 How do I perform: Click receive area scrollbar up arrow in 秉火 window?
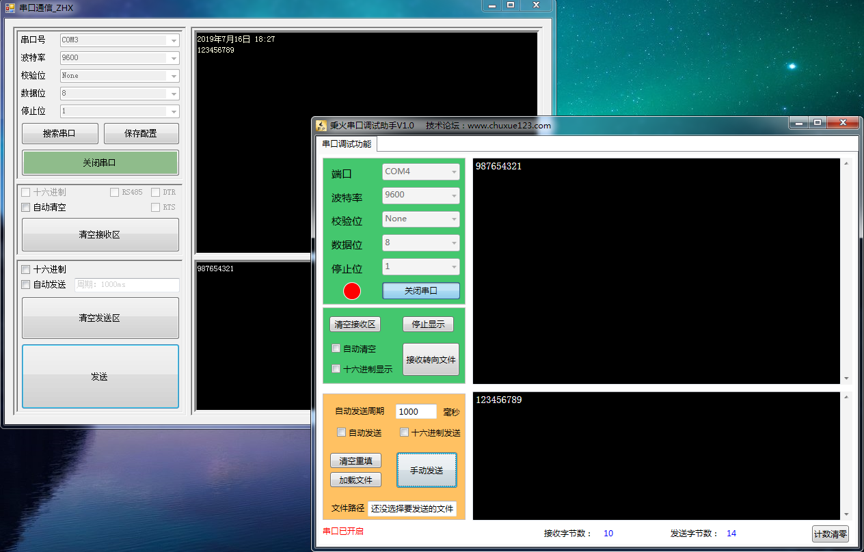(846, 163)
